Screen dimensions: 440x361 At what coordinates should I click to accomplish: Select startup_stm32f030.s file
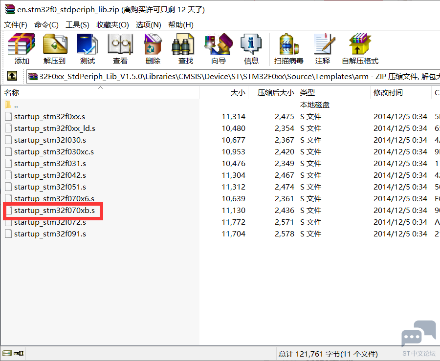(50, 140)
